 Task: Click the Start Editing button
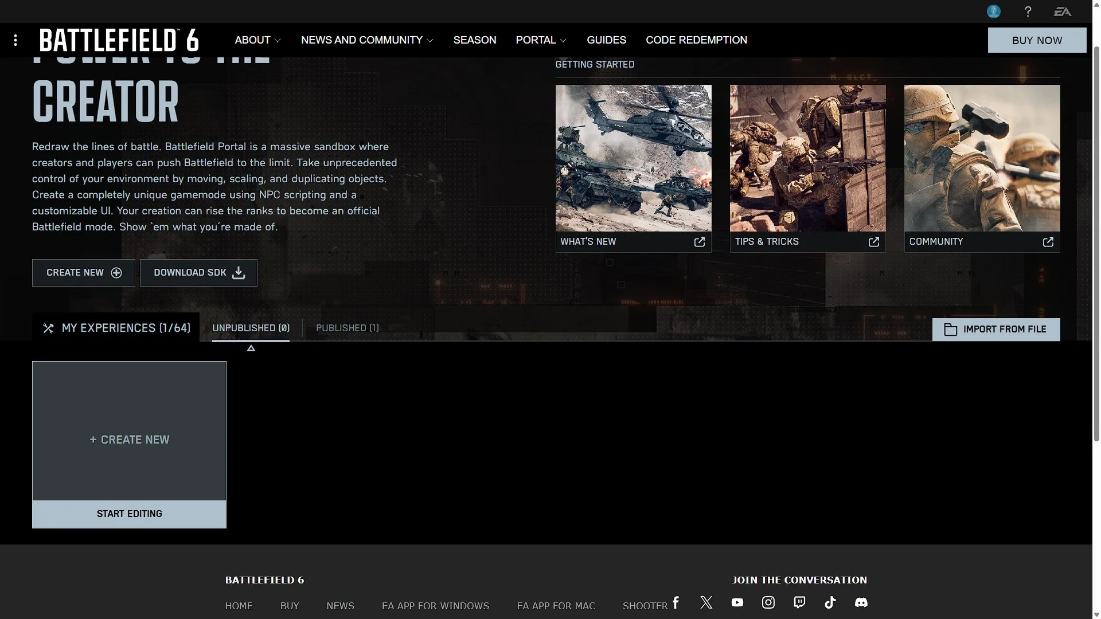coord(129,514)
